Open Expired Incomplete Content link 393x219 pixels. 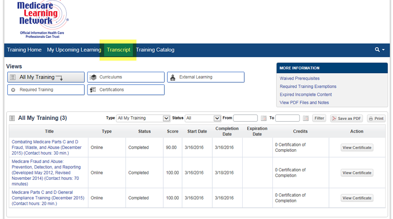tap(306, 94)
